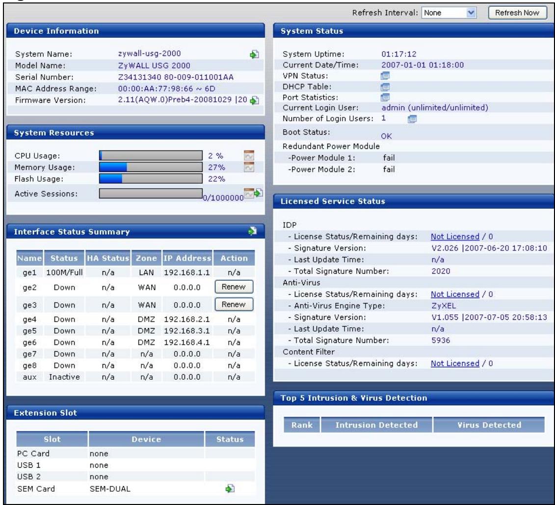Click the USB 1 slot row
The width and height of the screenshot is (555, 505).
(135, 465)
